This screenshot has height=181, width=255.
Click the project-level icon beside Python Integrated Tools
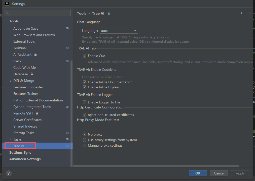[x=67, y=107]
